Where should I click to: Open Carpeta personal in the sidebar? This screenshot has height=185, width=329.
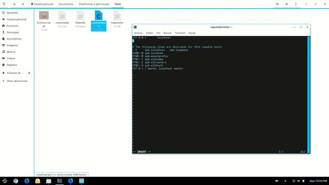click(x=17, y=20)
